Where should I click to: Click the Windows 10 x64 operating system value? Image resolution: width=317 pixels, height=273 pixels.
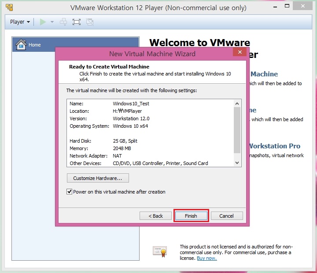pos(130,126)
